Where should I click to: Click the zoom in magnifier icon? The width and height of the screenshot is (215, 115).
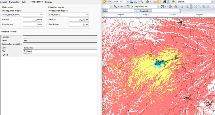131,2
